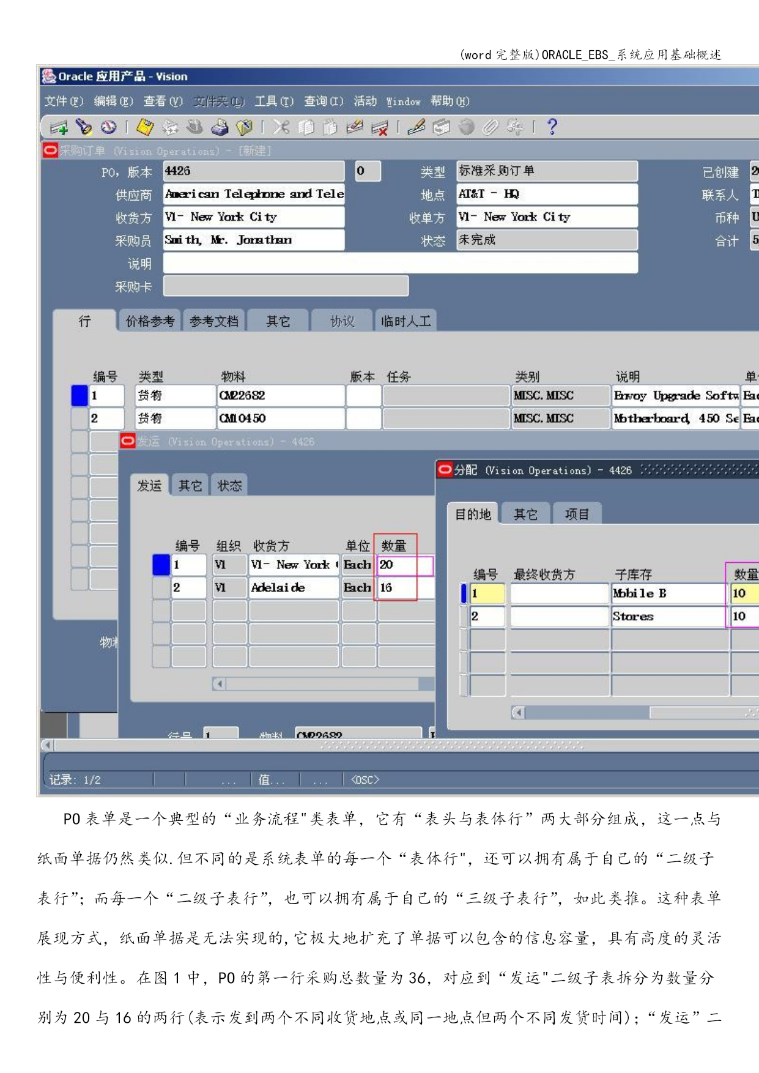Screen dimensions: 759x1073
Task: Click the Next Step toolbar icon
Action: (x=170, y=127)
